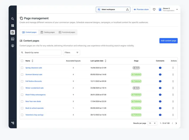The height and width of the screenshot is (140, 189).
Task: Open the Black Friday extravaganza page link
Action: (35, 95)
